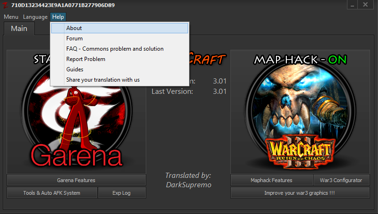
Task: Open Tools & Auto AFK System
Action: [52, 193]
